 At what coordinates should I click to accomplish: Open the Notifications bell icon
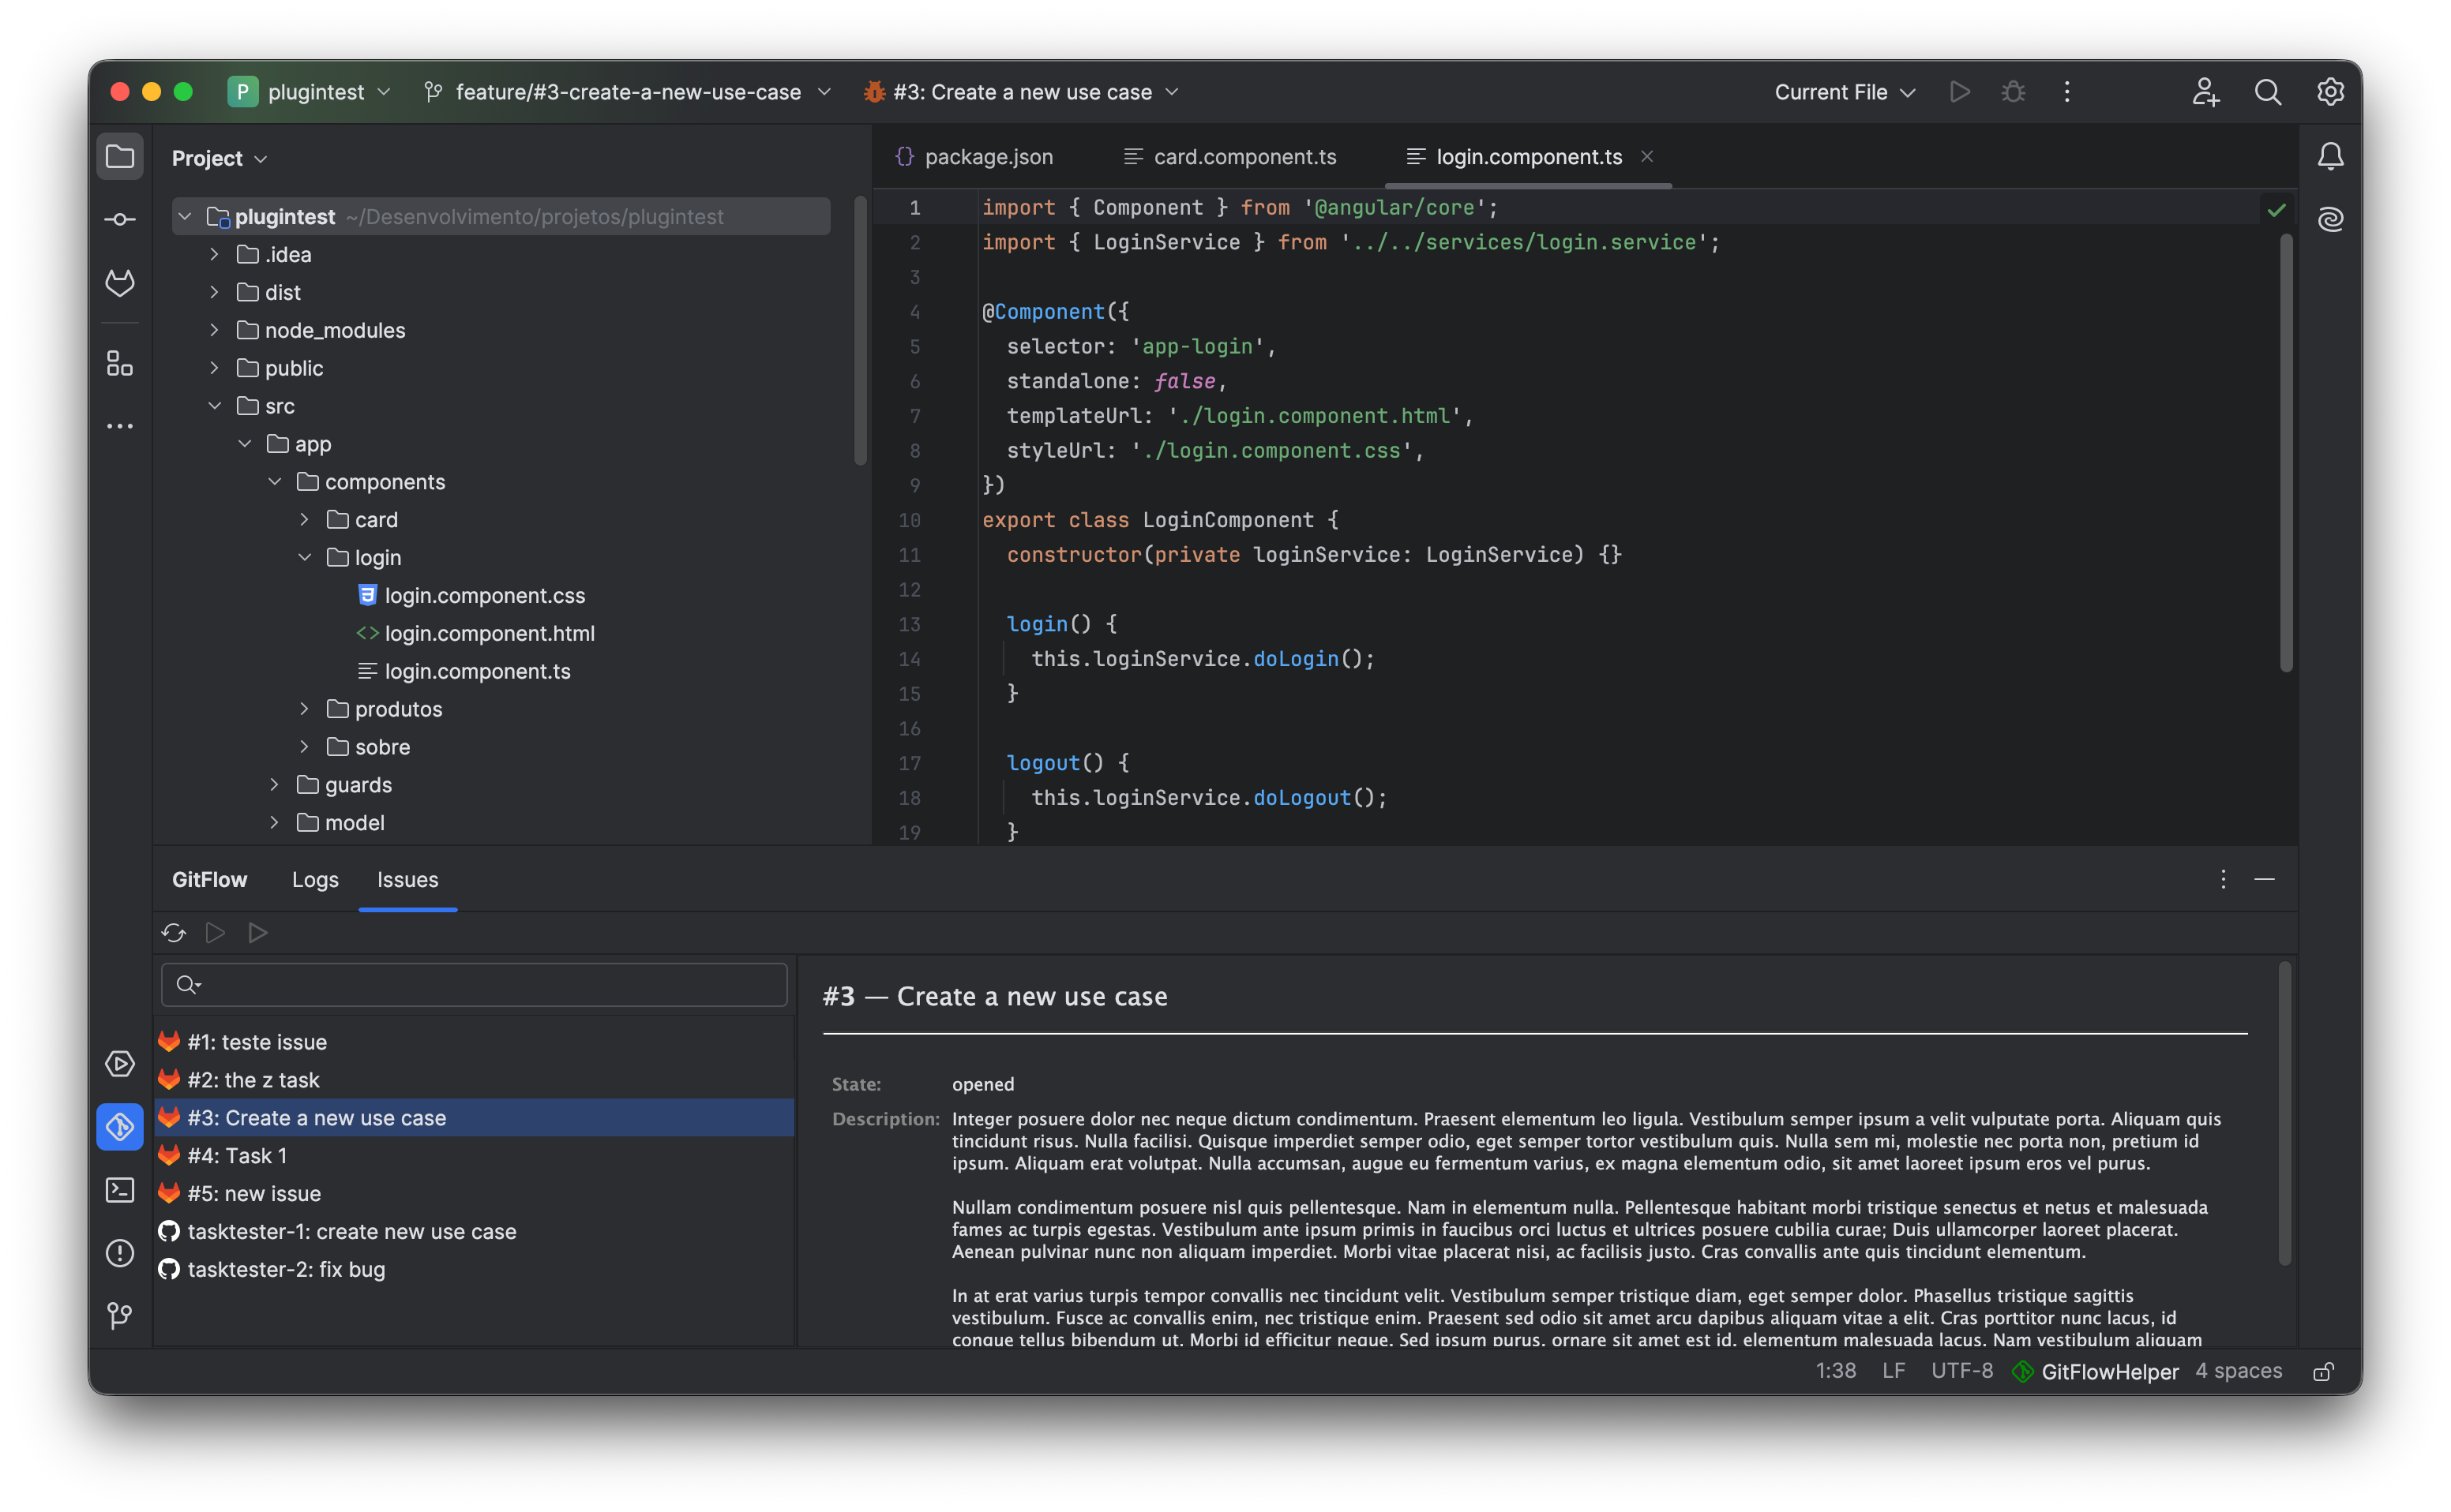tap(2330, 157)
